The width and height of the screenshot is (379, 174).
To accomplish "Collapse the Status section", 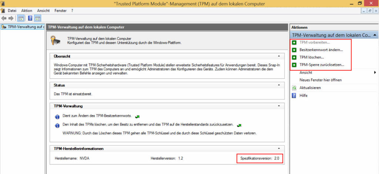I will point(278,85).
